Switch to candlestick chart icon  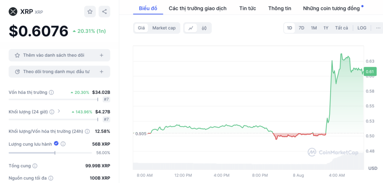[204, 28]
